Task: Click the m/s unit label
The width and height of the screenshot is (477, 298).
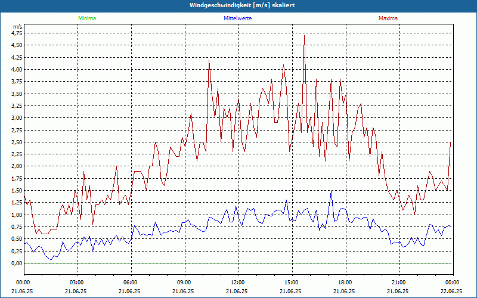Action: 18,27
